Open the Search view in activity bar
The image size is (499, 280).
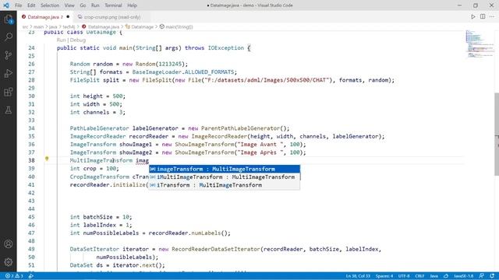tap(9, 37)
